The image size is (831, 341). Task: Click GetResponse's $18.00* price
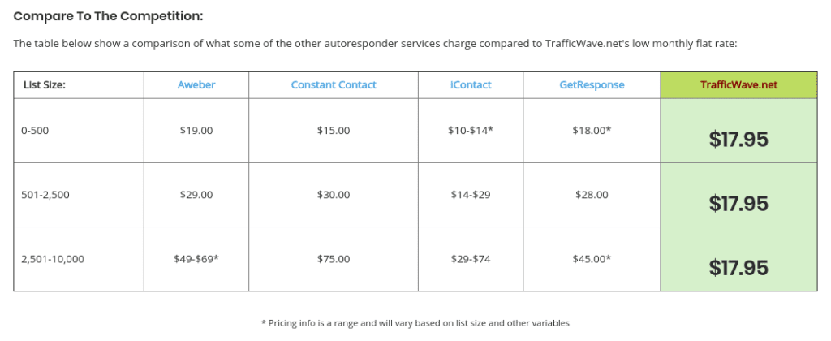point(592,130)
